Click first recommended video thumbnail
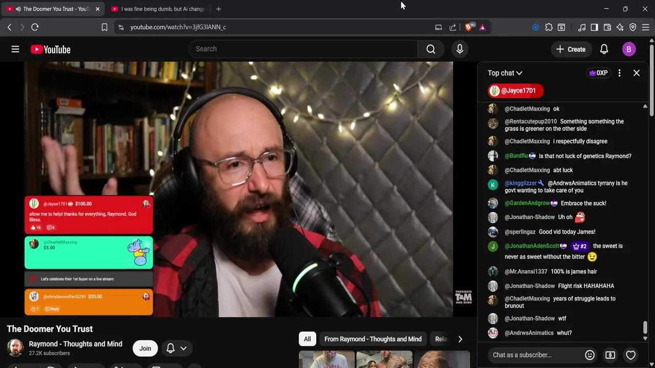The height and width of the screenshot is (368, 655). pyautogui.click(x=326, y=359)
